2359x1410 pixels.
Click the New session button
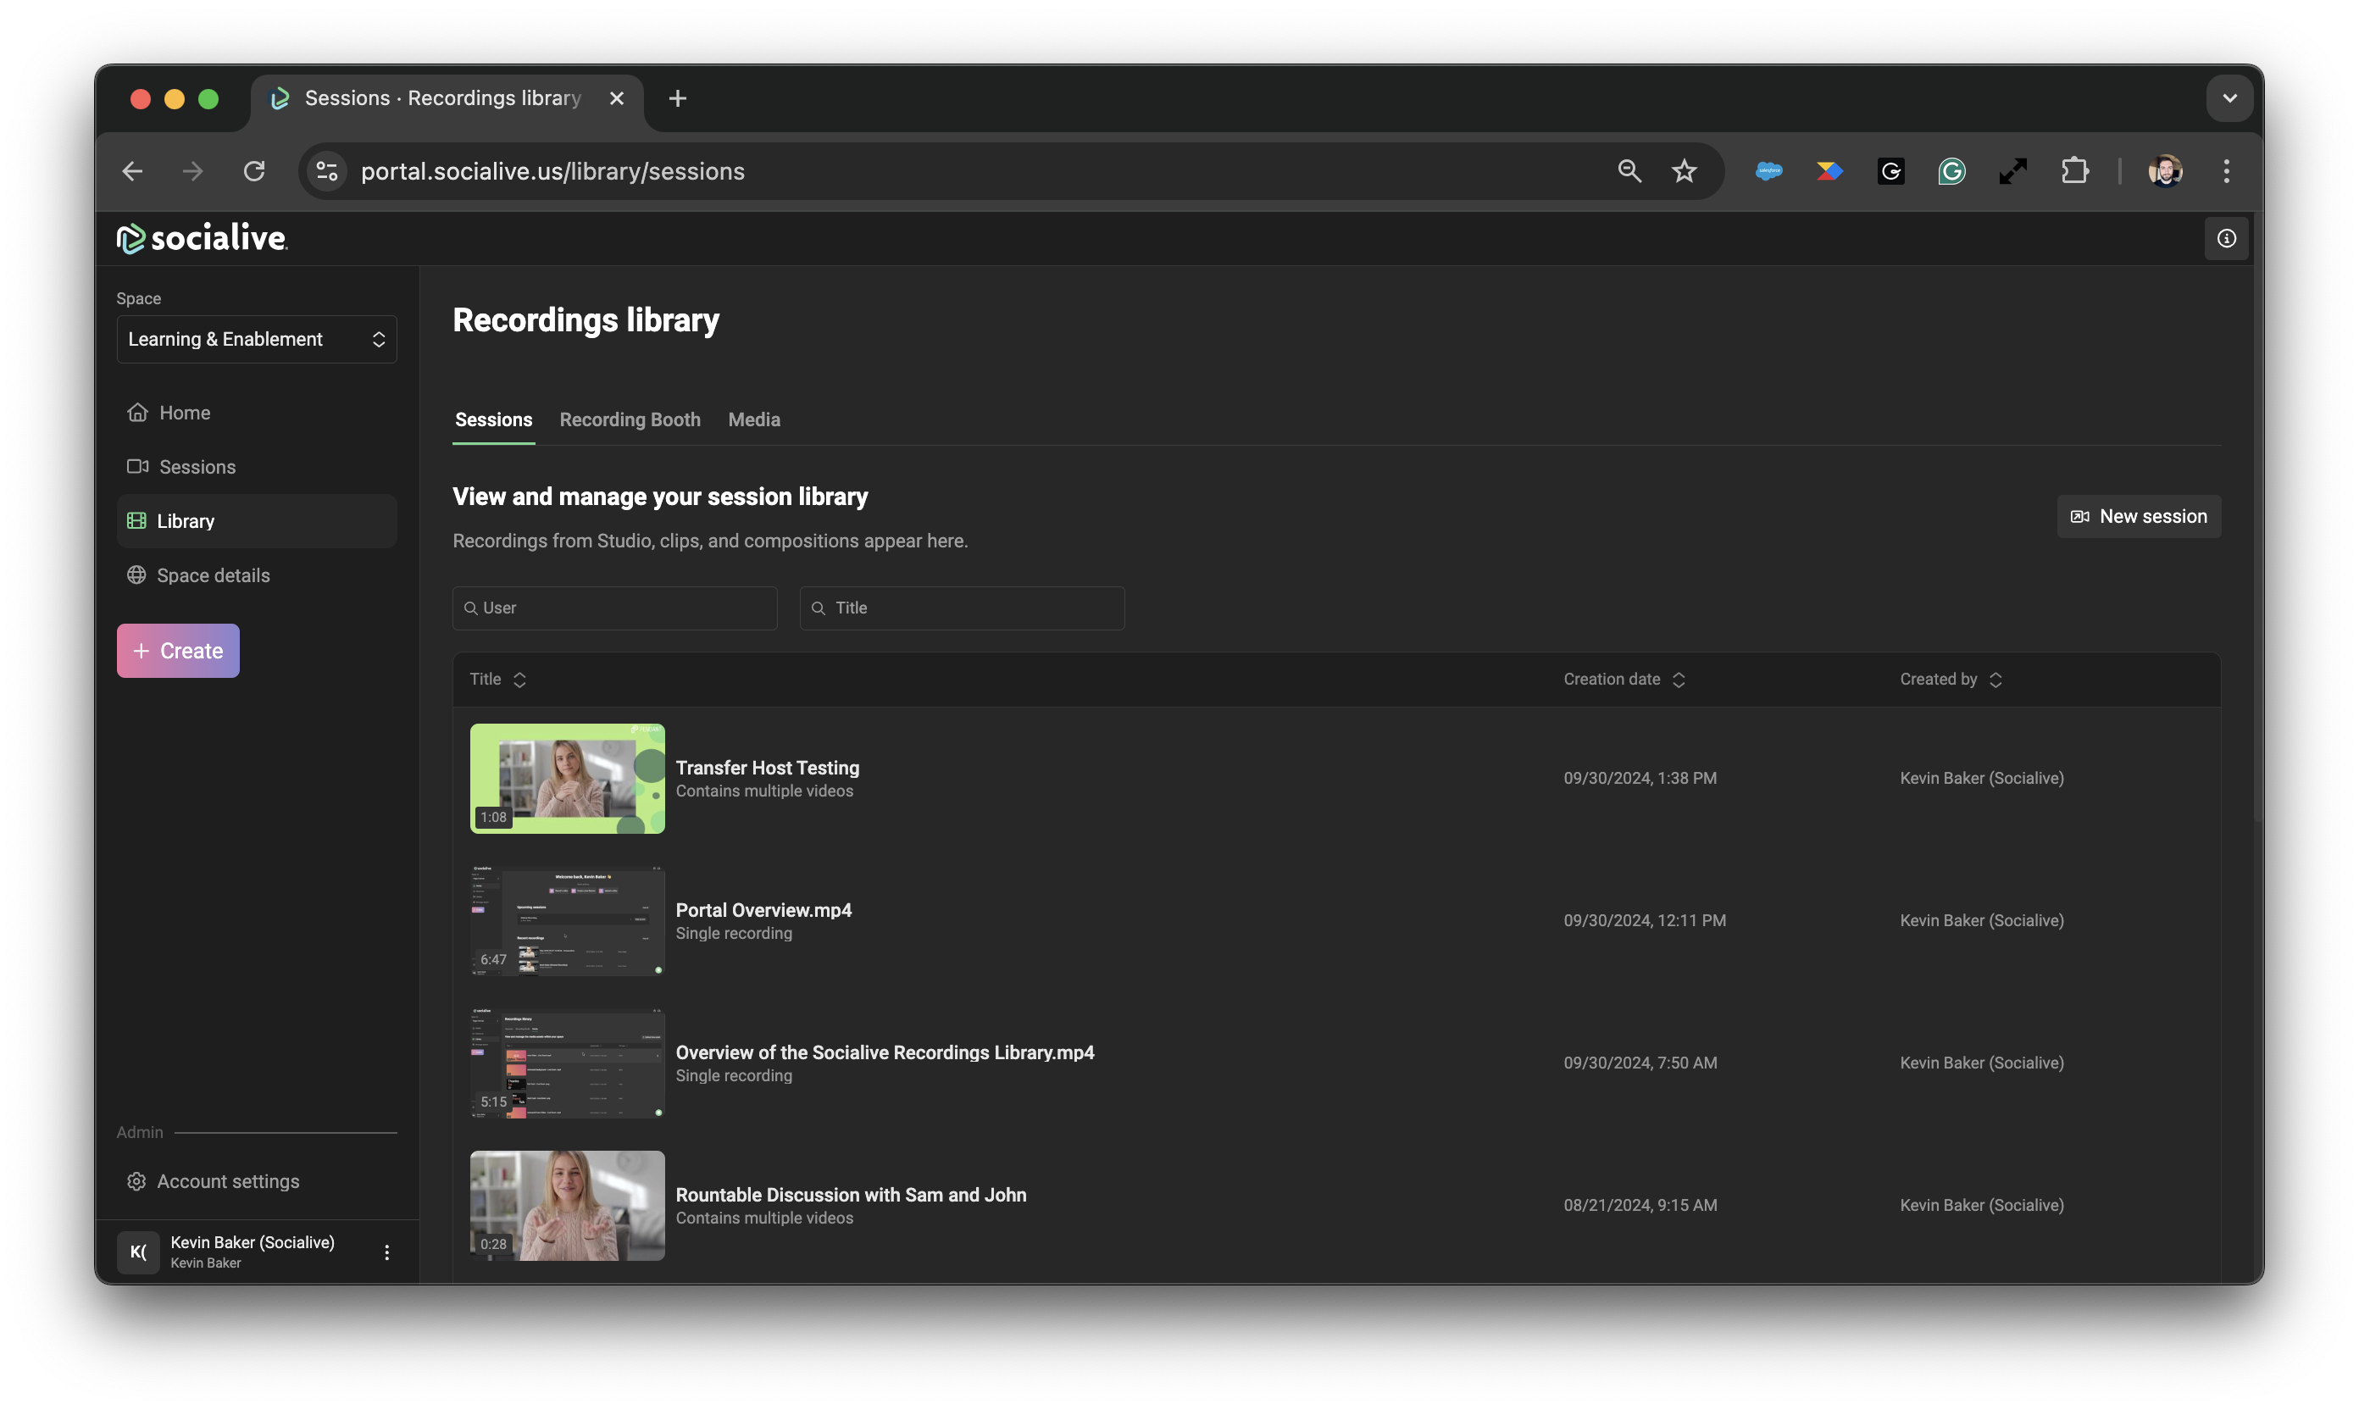2138,516
